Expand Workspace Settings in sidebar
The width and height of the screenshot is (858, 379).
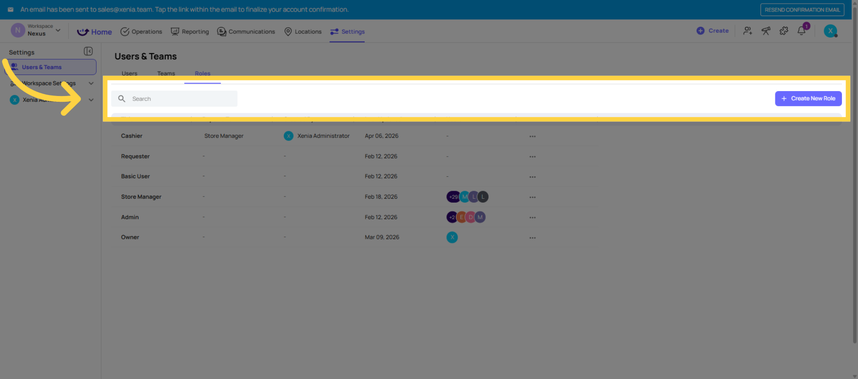(x=91, y=83)
